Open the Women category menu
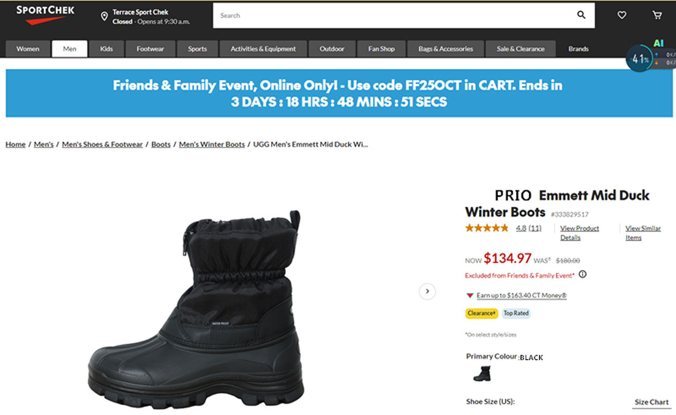 [x=28, y=49]
